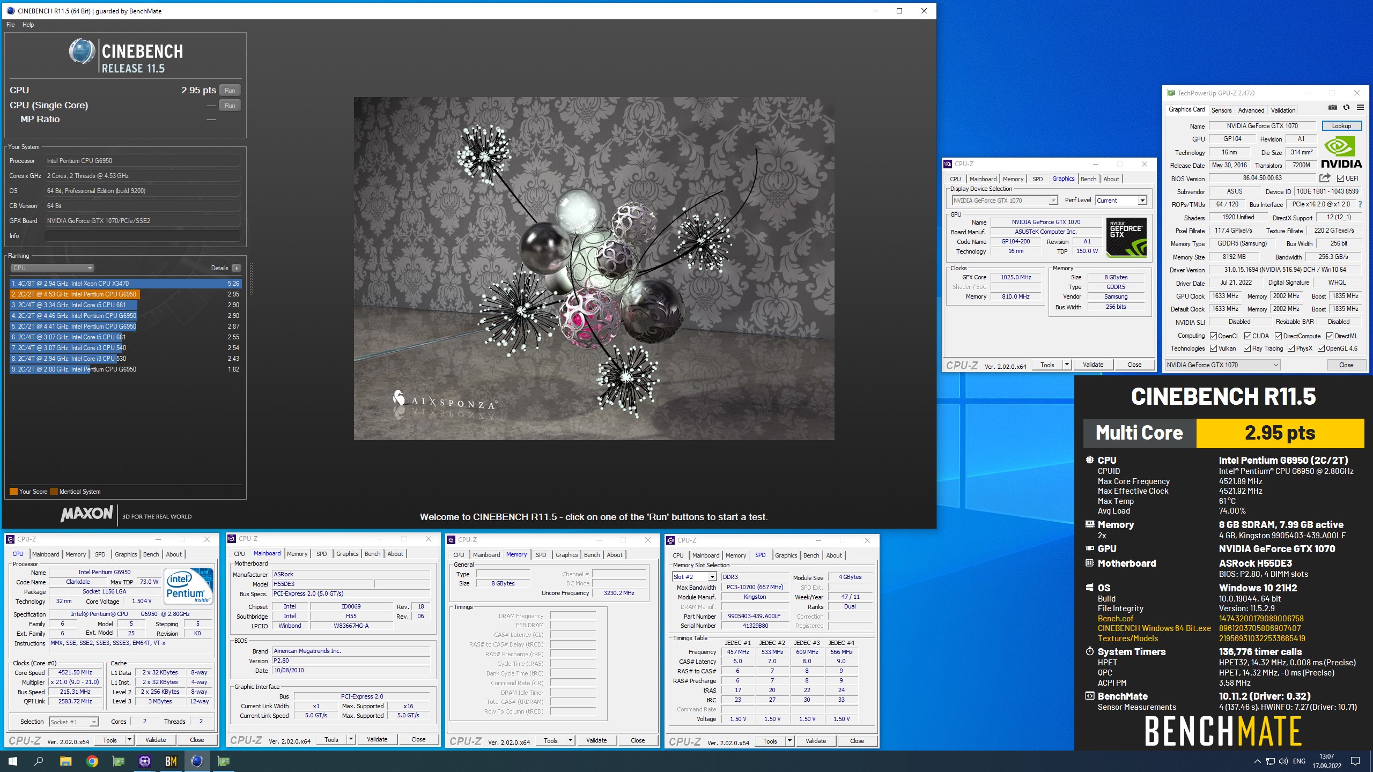Toggle the Vulkan checkbox
The image size is (1373, 772).
[1214, 348]
